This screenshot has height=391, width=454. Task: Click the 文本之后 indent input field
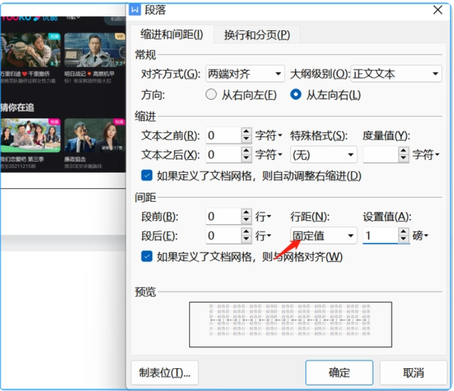[224, 154]
